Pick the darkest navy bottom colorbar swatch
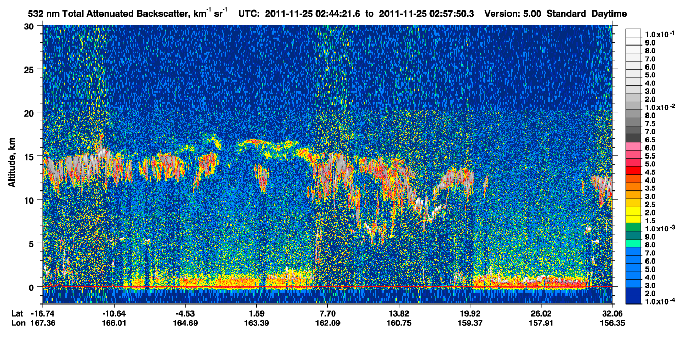Viewport: 680px width, 349px height. [x=633, y=299]
